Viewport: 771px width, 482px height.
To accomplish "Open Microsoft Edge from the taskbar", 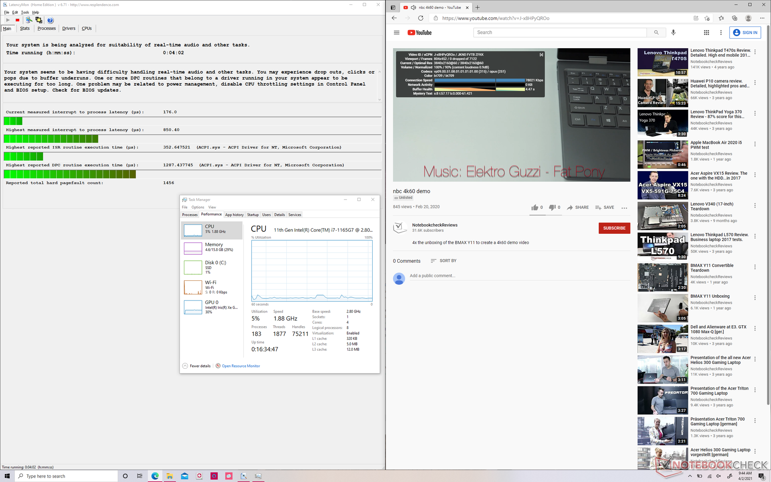I will (x=155, y=476).
